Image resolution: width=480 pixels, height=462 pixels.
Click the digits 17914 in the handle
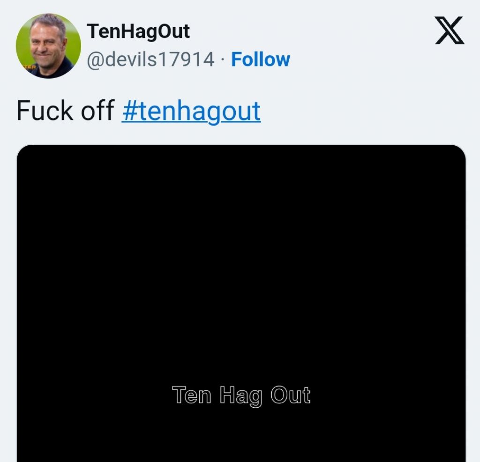186,60
